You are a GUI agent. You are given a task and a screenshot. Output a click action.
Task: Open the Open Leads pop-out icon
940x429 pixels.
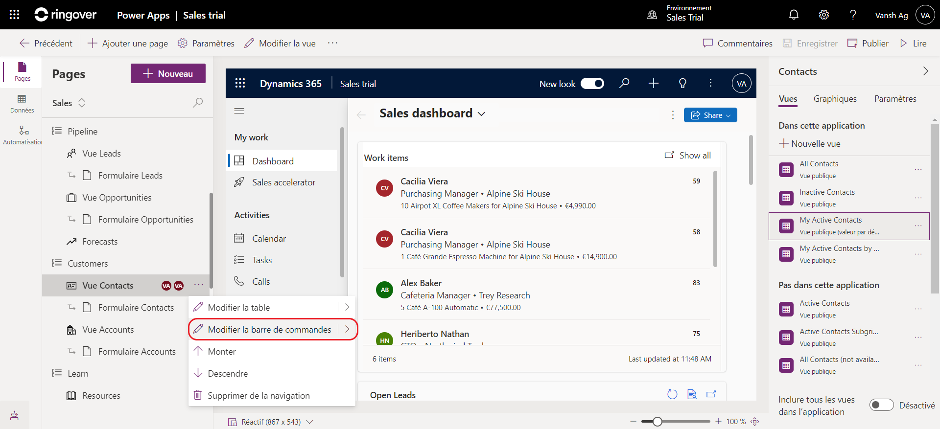pyautogui.click(x=711, y=394)
